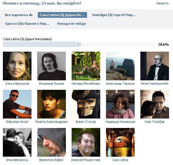Switch to the Эдисса (djs Кирилл и Лар... tab

click(27, 24)
